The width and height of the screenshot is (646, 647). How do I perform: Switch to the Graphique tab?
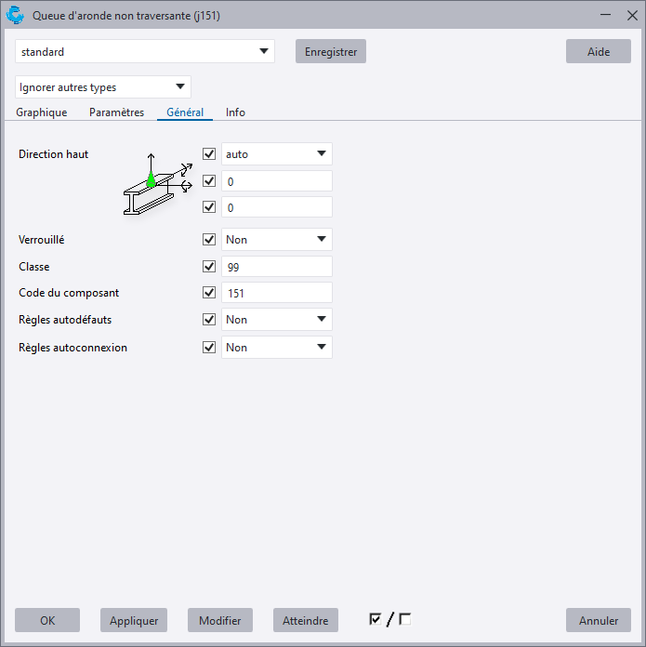(42, 112)
